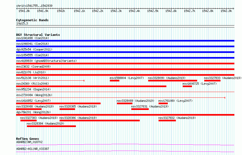Click the 1542.5k ruler tick label
242x155 pixels.
click(153, 11)
